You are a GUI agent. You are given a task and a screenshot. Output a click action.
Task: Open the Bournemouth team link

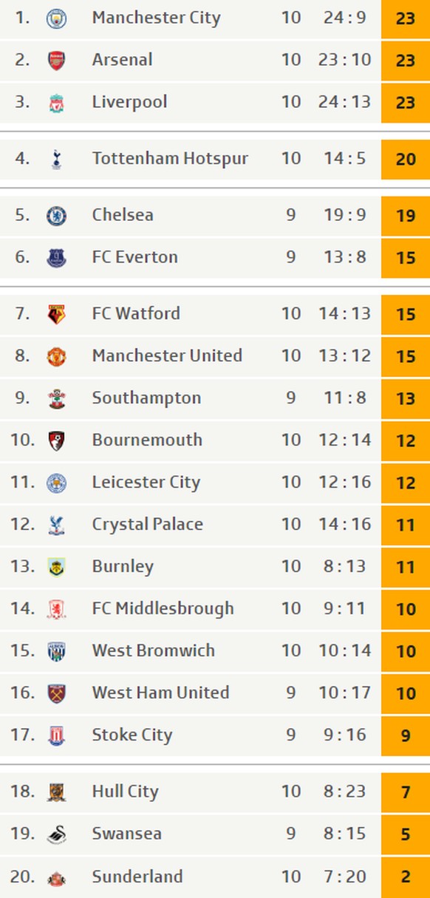coord(147,440)
